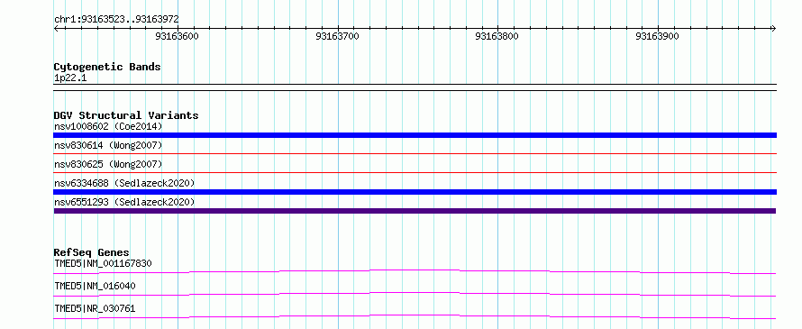Click the Cytogenetic Bands track title

[x=107, y=67]
